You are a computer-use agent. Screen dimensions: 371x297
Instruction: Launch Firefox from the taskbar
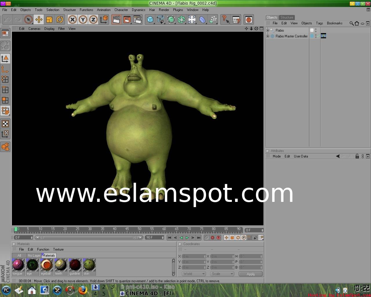[x=83, y=290]
